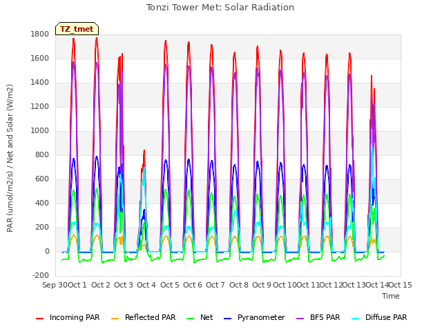
Task: Select the BF5 PAR legend label
Action: (x=325, y=317)
